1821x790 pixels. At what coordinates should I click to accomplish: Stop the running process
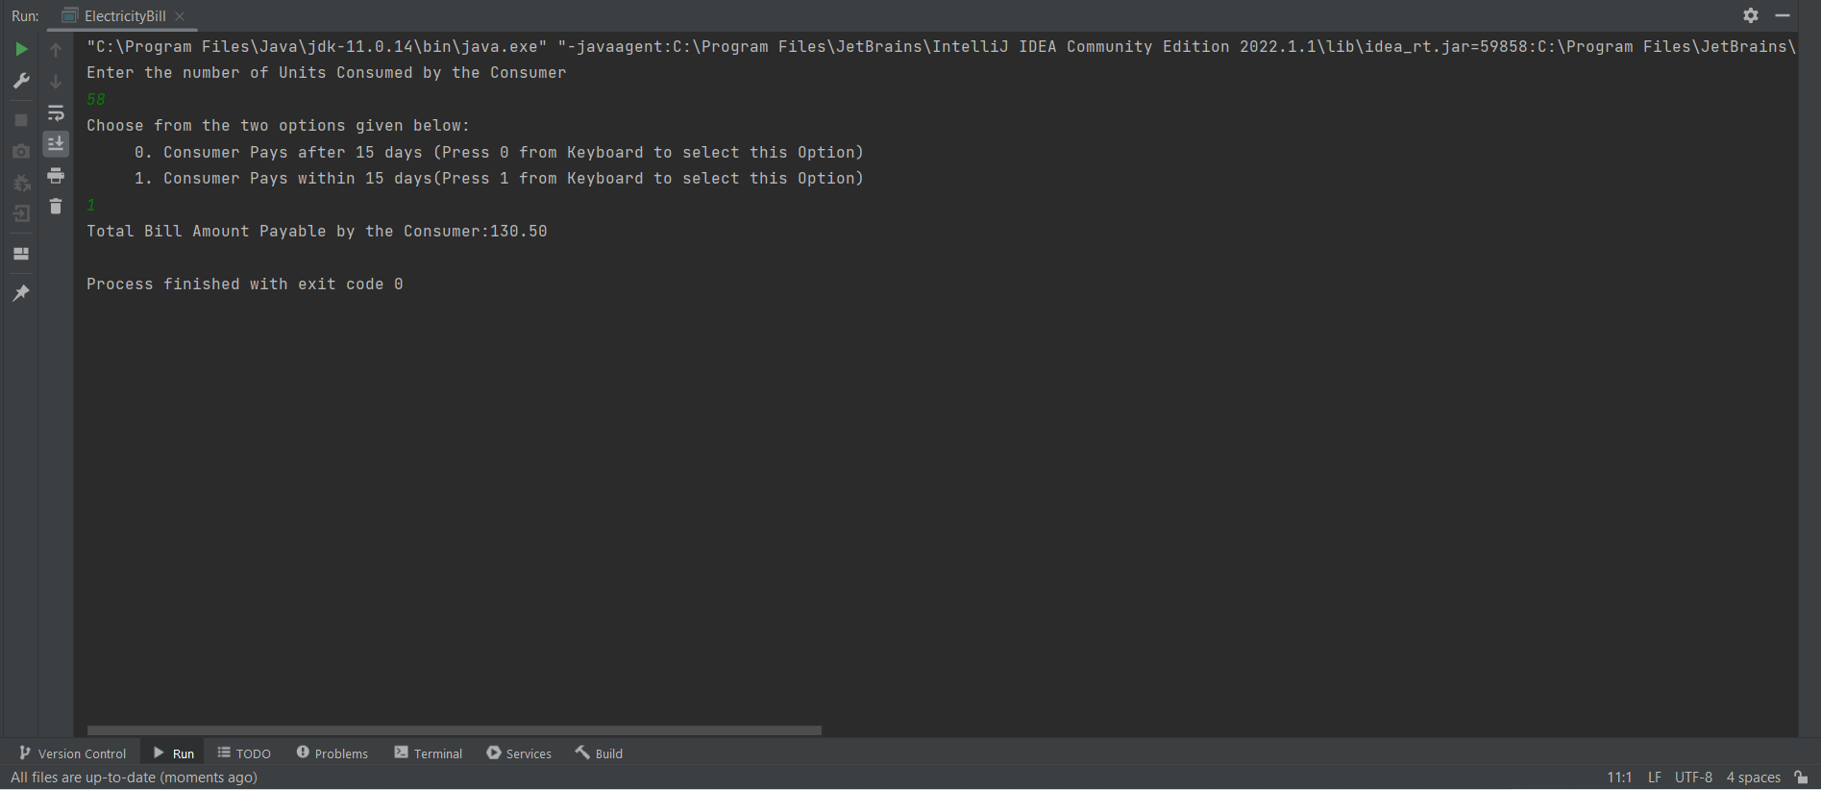pos(21,119)
